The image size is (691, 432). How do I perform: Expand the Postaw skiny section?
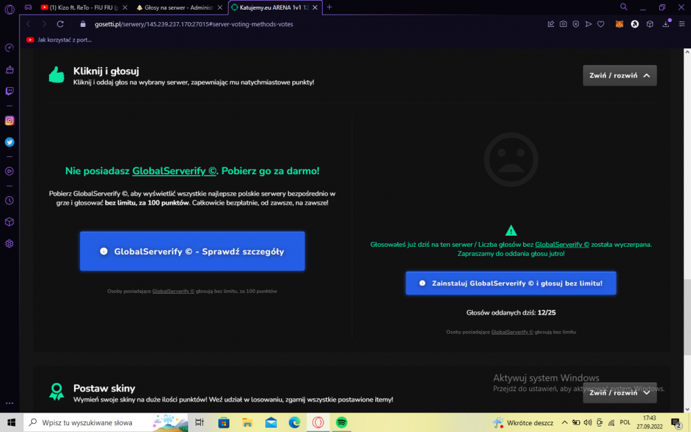click(x=620, y=393)
